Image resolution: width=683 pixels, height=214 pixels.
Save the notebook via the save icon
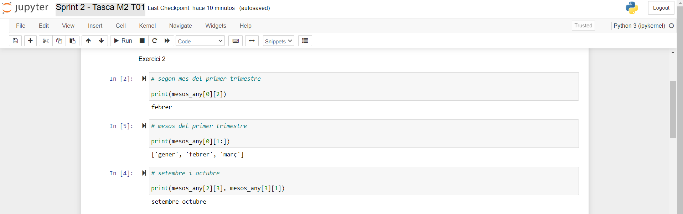point(15,41)
